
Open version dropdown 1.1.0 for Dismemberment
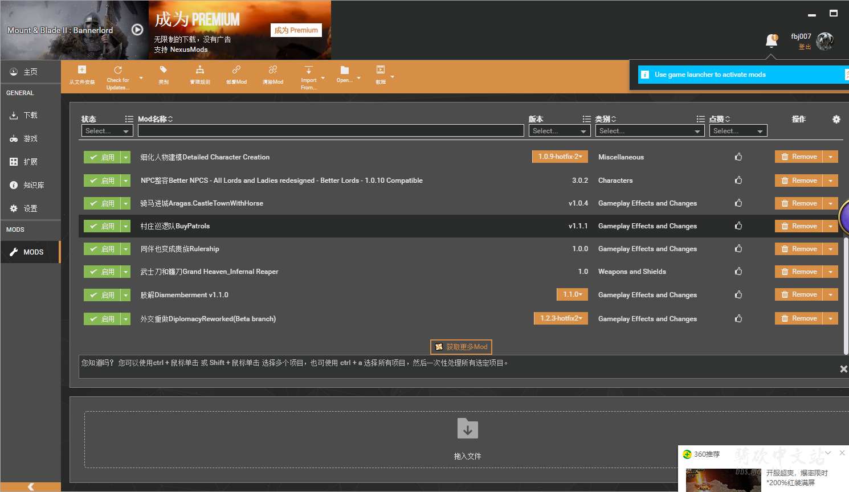click(x=572, y=294)
